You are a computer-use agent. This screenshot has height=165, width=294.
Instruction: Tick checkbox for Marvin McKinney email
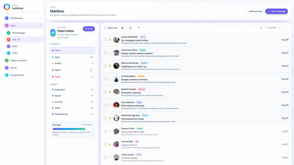coord(105,66)
